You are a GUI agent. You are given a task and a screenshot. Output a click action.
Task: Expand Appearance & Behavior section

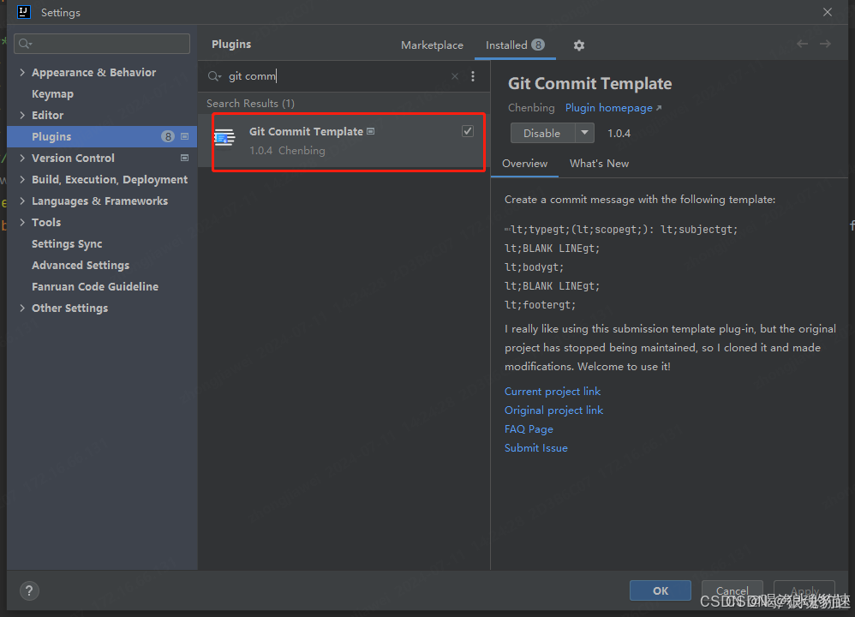[x=22, y=72]
